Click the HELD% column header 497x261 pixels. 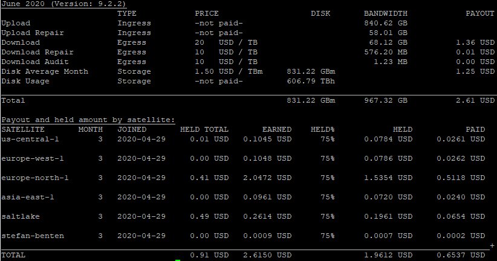[x=322, y=129]
